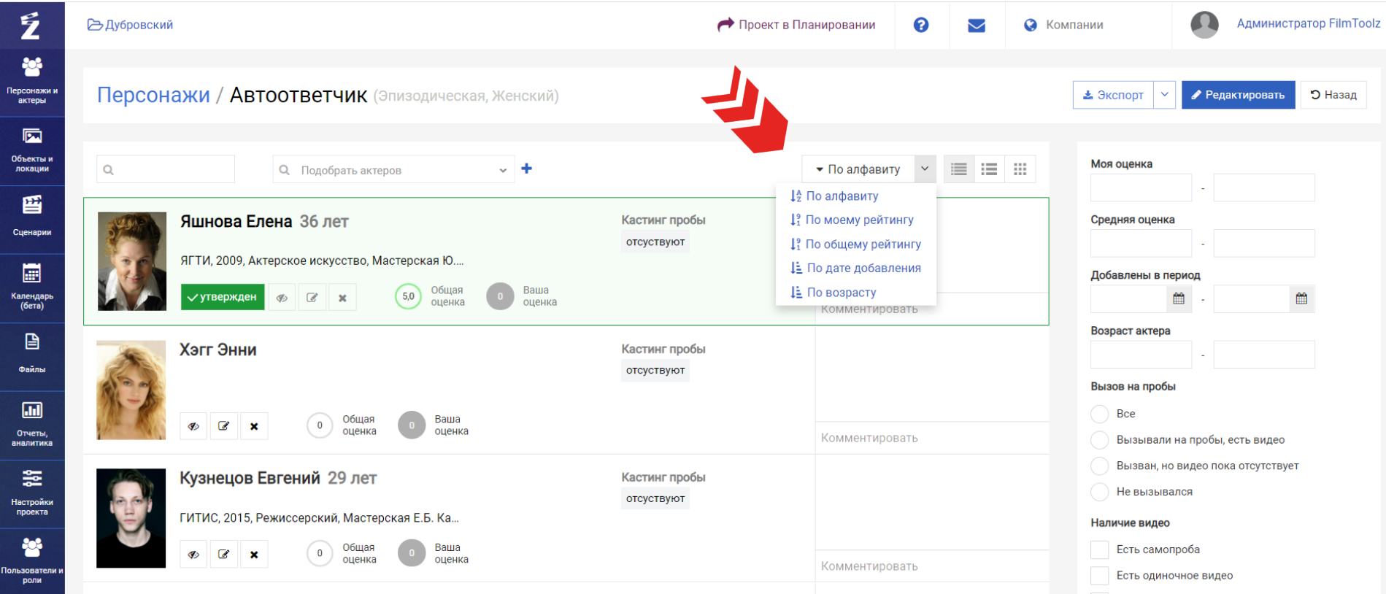Open Объекты и локации sidebar section
The height and width of the screenshot is (594, 1386).
tap(32, 151)
